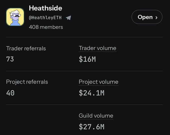Click the Project referrals label
This screenshot has height=135, width=170.
point(27,82)
